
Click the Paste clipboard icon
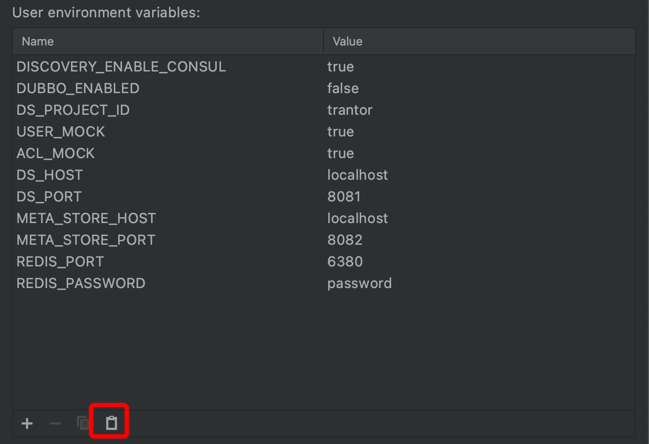[x=111, y=423]
